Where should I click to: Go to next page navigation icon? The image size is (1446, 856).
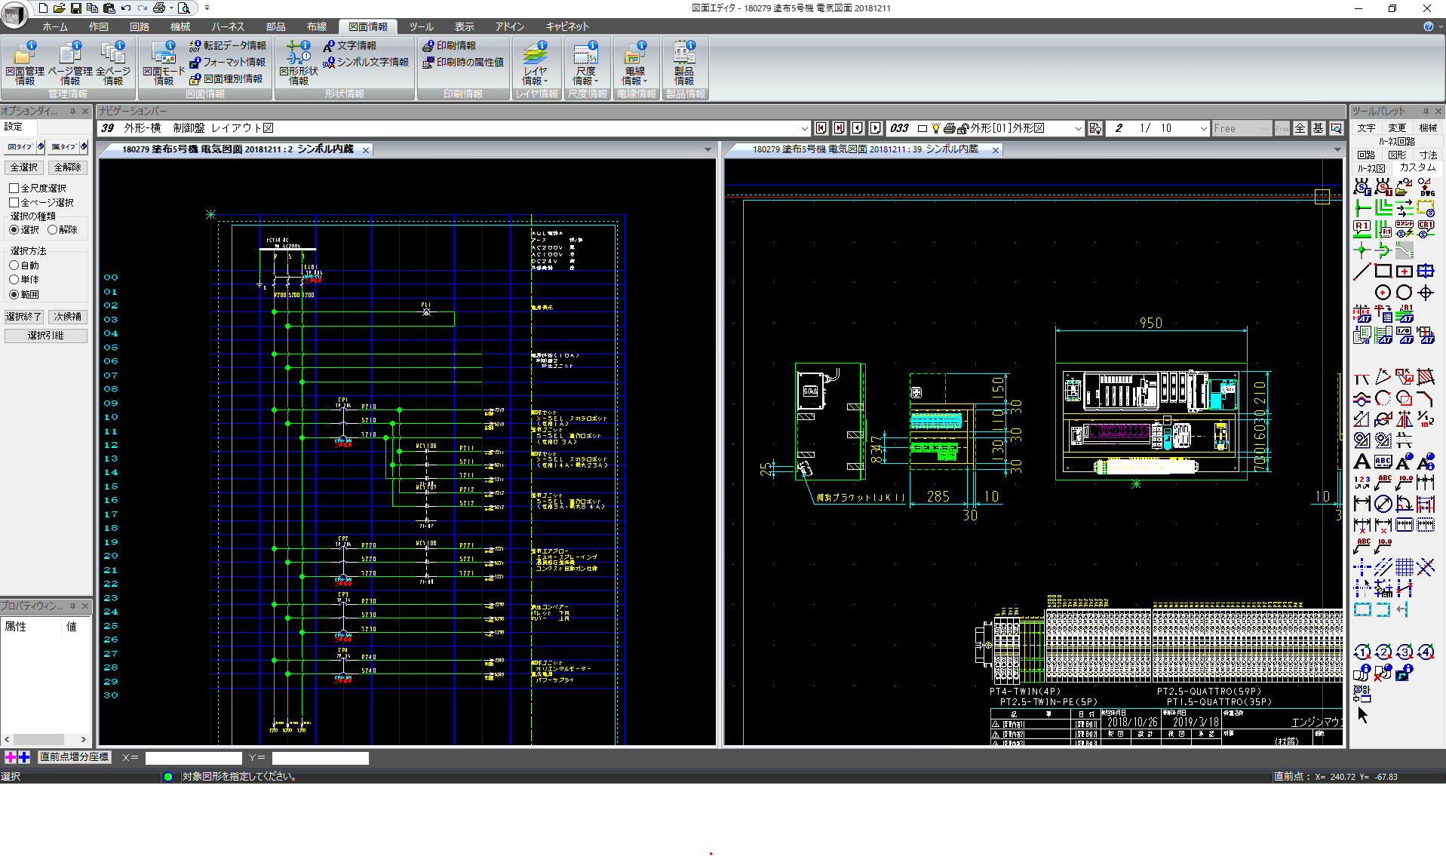point(875,128)
